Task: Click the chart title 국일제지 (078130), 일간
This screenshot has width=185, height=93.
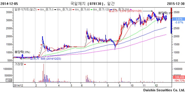Action: pyautogui.click(x=92, y=4)
